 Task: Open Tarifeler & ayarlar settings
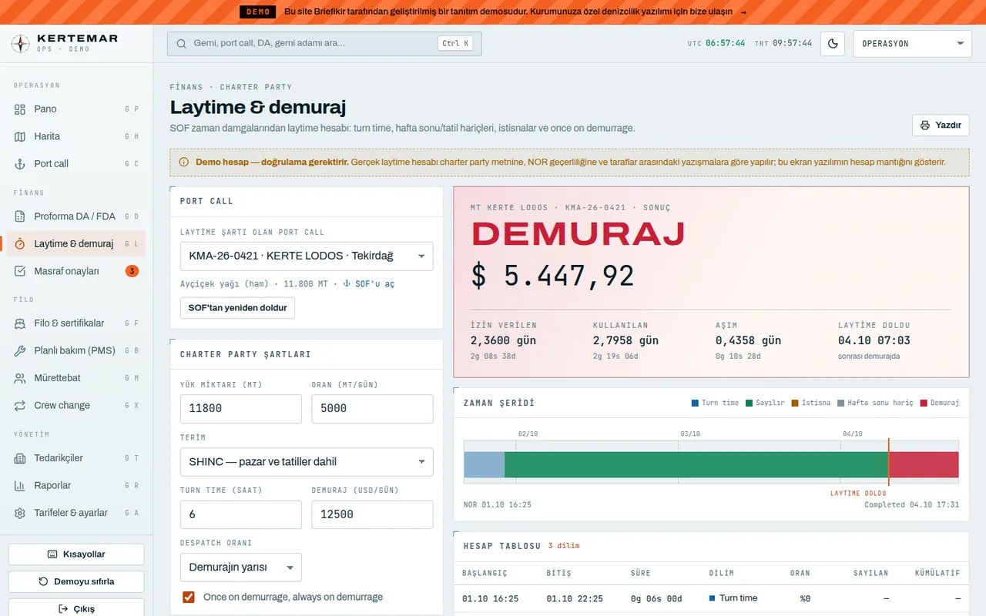point(76,513)
